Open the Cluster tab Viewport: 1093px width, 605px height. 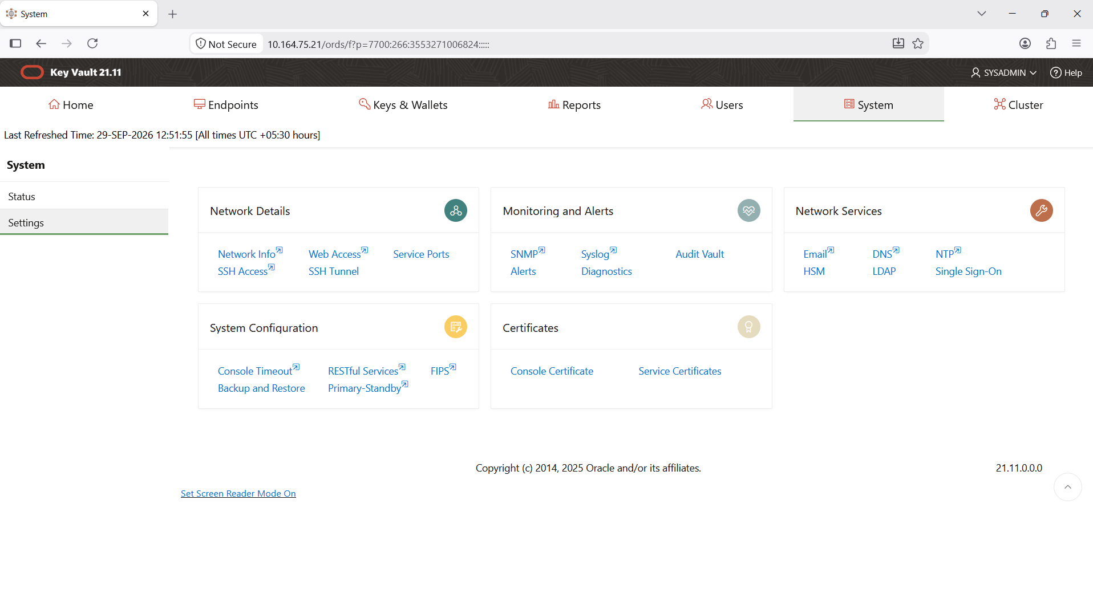(x=1018, y=104)
